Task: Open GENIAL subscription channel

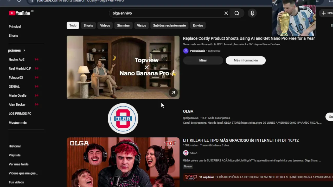Action: coord(14,86)
